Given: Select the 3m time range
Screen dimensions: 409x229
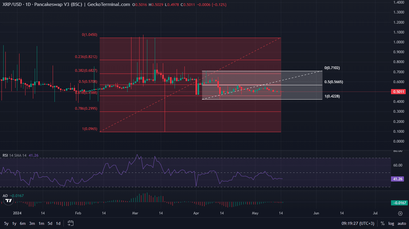Looking at the screenshot, I should tap(32, 223).
